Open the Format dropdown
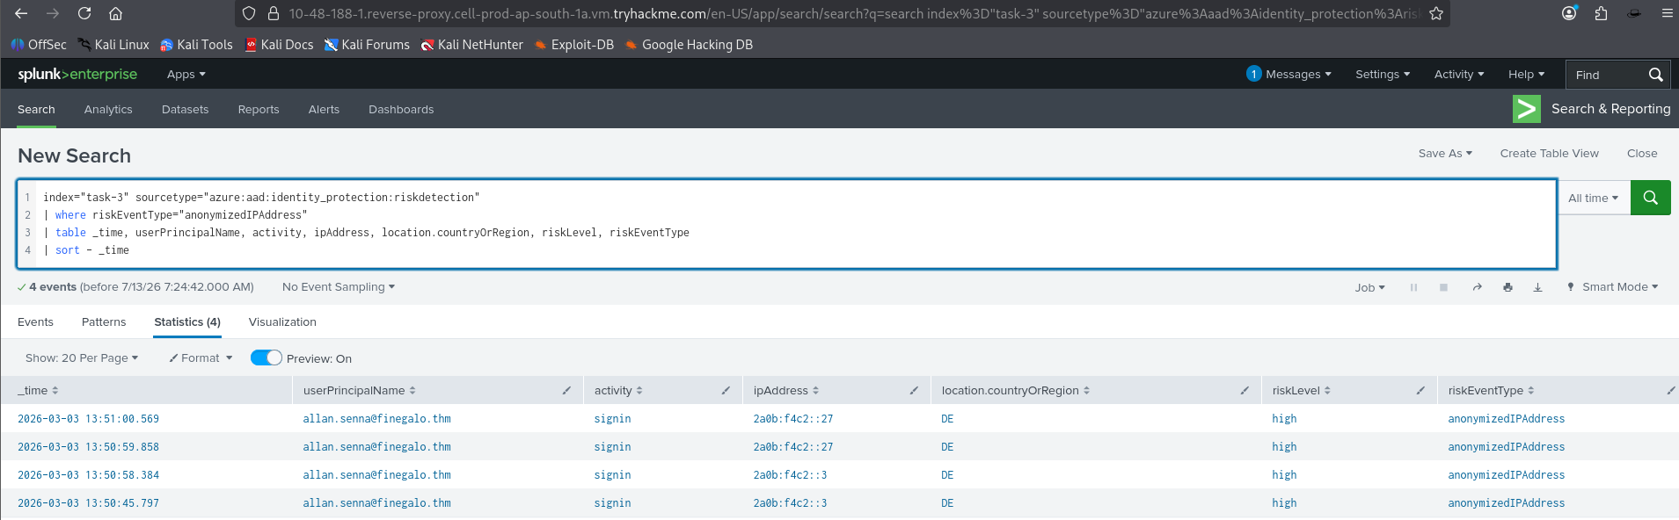This screenshot has height=520, width=1679. (x=201, y=357)
